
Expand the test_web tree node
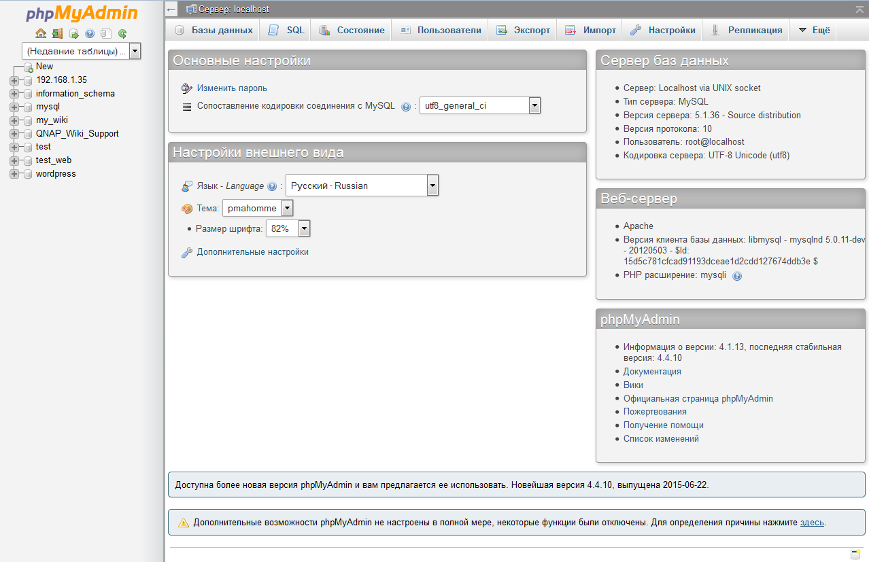click(14, 161)
